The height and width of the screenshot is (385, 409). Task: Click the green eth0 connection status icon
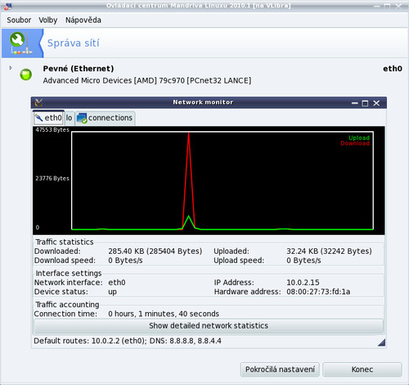pyautogui.click(x=26, y=75)
